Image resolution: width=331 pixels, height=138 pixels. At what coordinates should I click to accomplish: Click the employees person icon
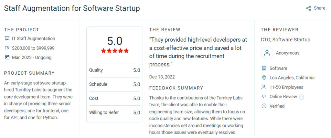coord(264,87)
